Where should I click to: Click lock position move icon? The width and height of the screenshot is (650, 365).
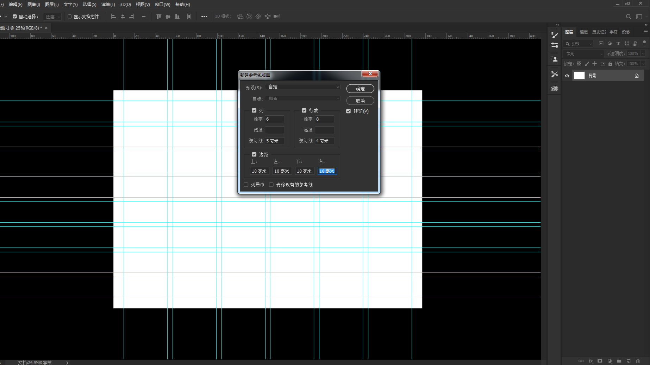tap(594, 64)
